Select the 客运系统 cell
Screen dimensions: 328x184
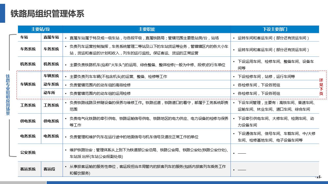tap(28, 169)
